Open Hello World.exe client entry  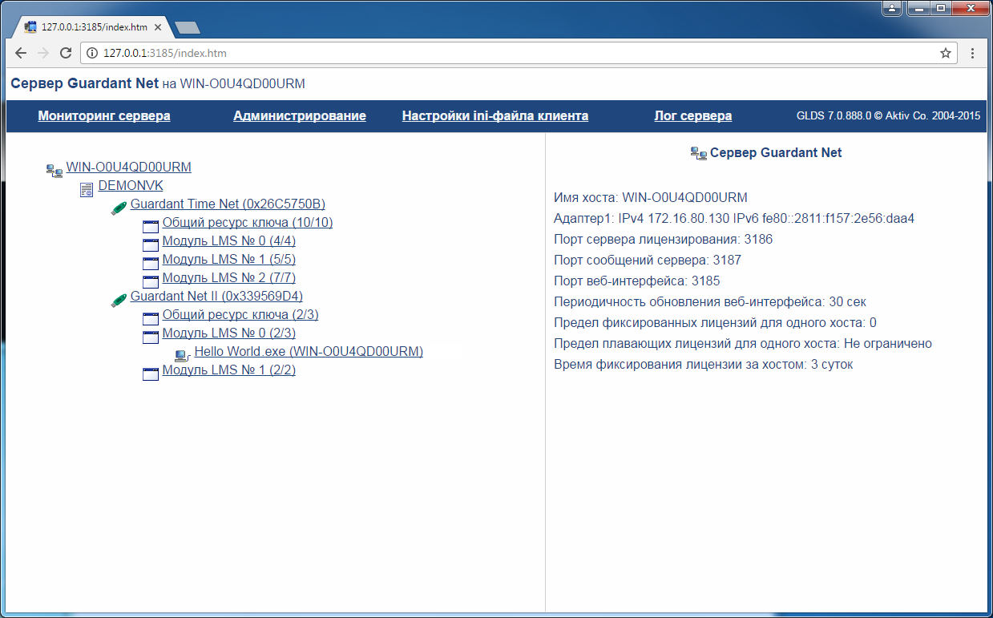pyautogui.click(x=309, y=352)
